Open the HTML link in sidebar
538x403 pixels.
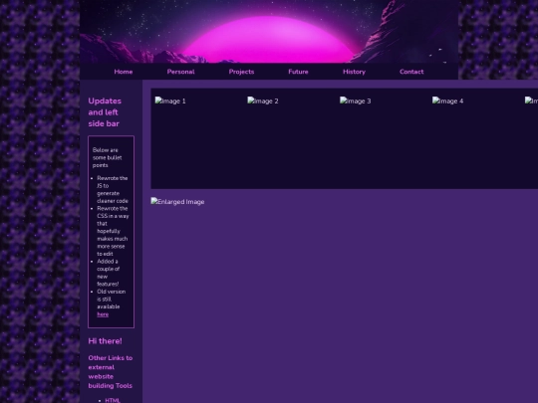113,400
